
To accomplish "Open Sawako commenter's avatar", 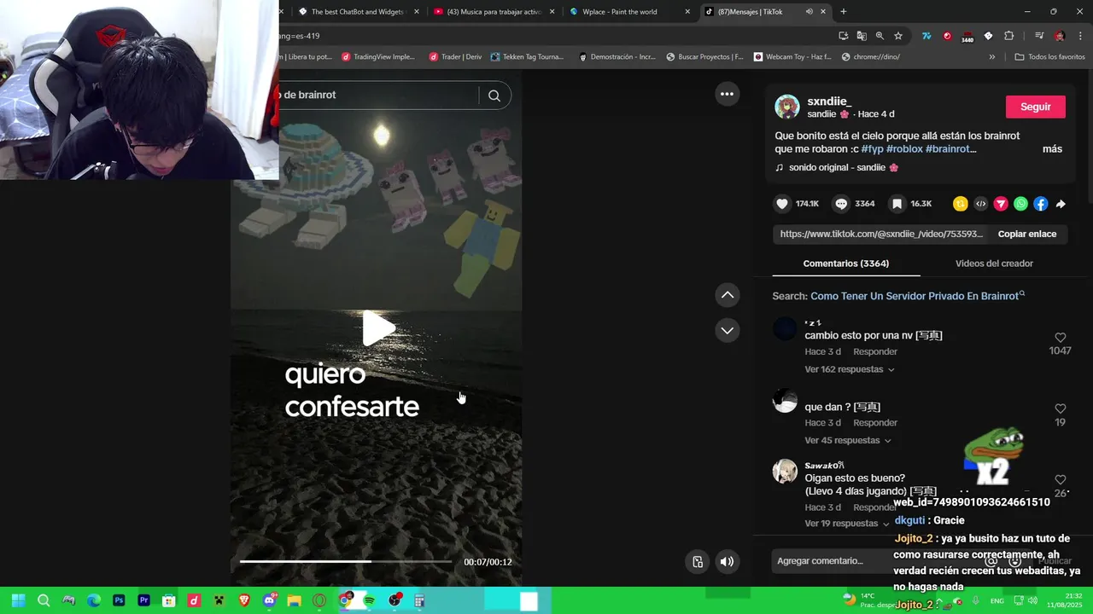I will click(x=785, y=472).
